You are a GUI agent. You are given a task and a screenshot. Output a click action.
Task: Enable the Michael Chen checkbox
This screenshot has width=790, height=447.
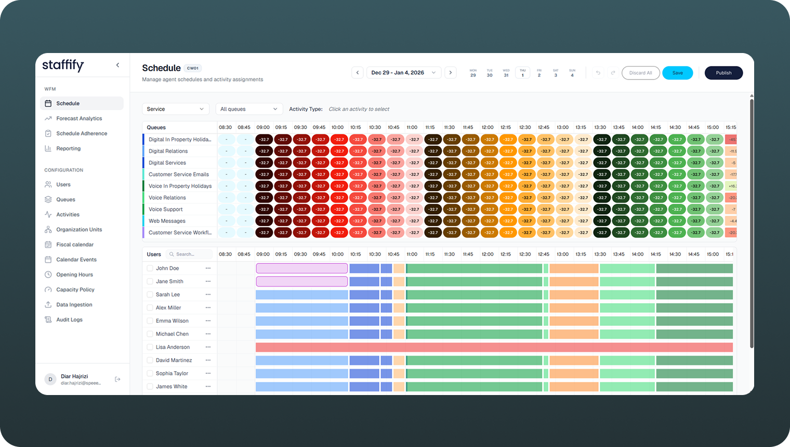[150, 334]
